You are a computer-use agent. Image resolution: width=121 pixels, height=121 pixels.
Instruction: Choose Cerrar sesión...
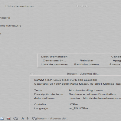tap(54, 60)
